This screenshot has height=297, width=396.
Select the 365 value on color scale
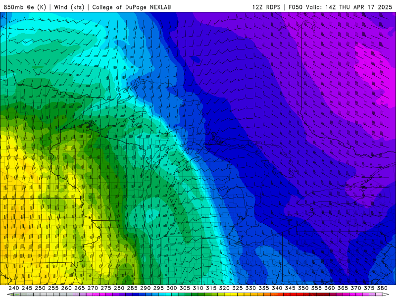click(x=343, y=288)
